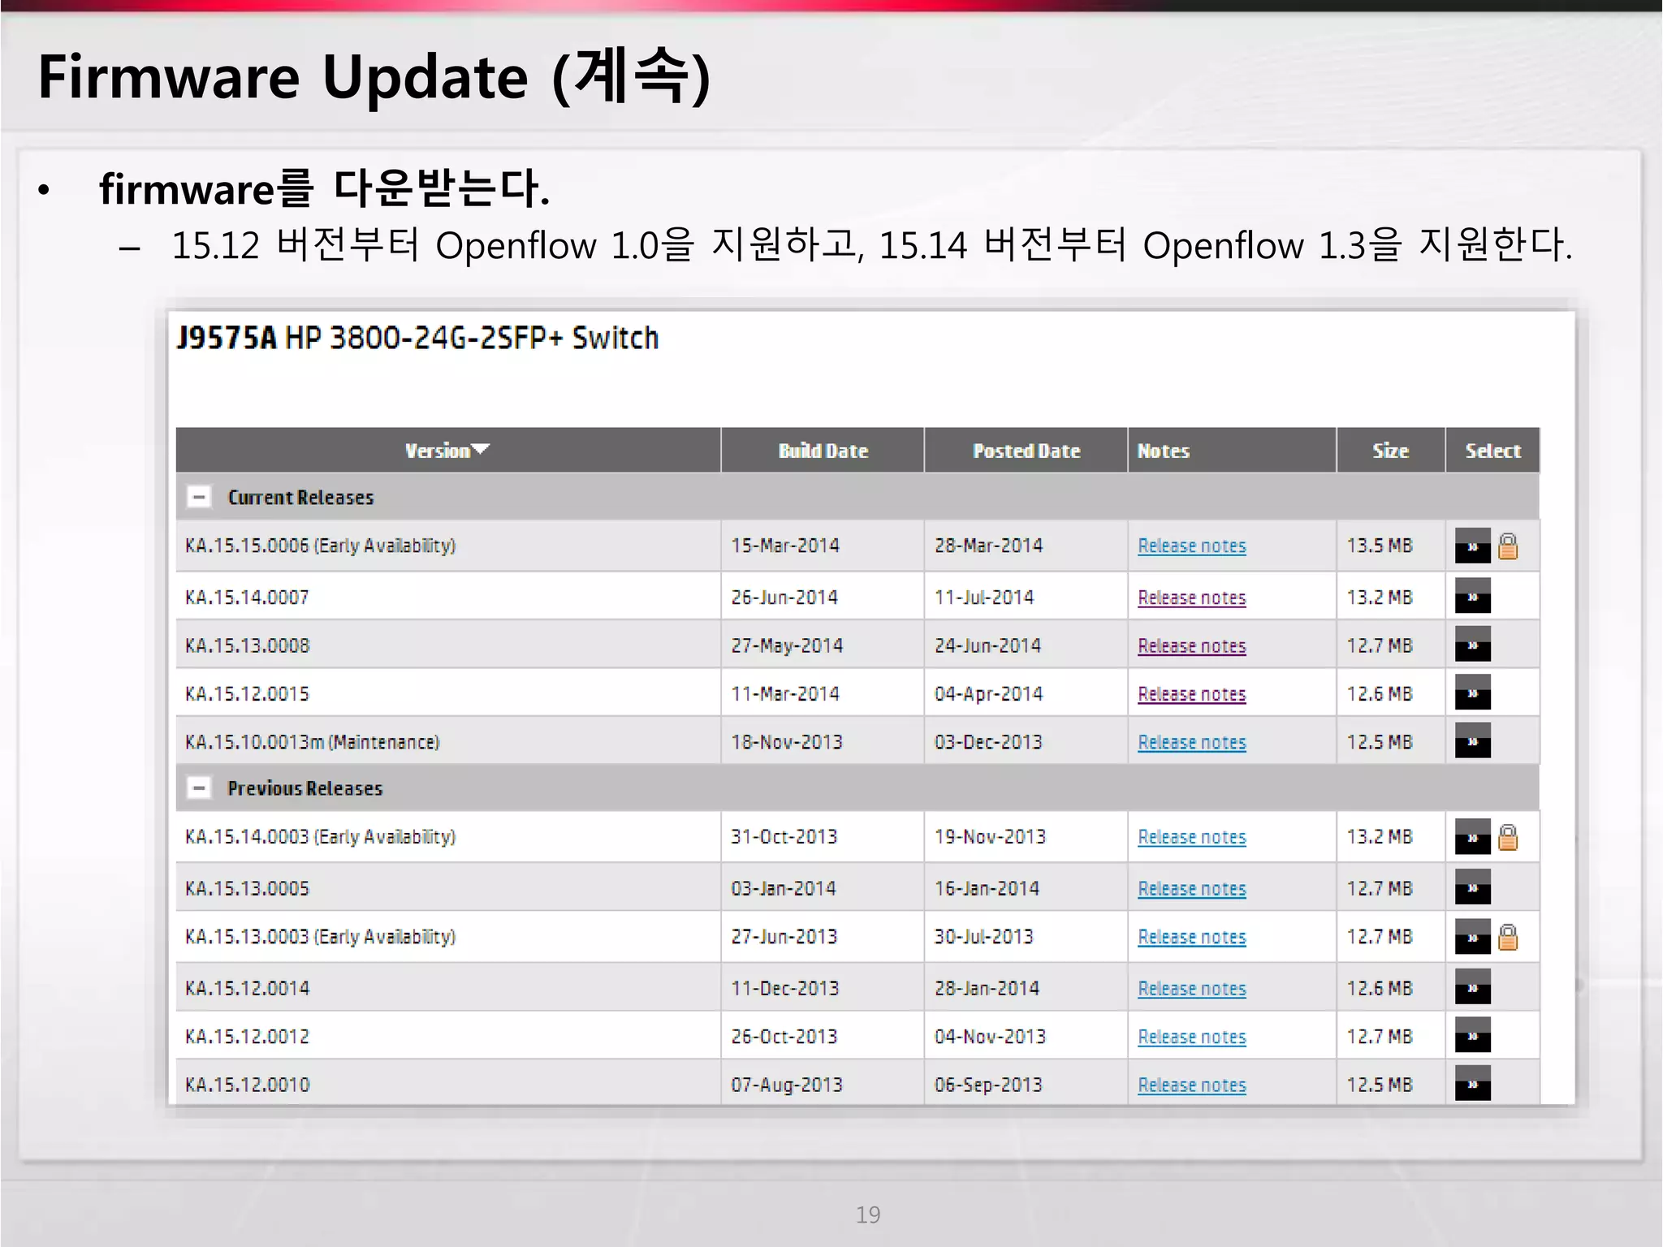The image size is (1663, 1247).
Task: Click download icon for KA.15.14.0007
Action: 1472,596
